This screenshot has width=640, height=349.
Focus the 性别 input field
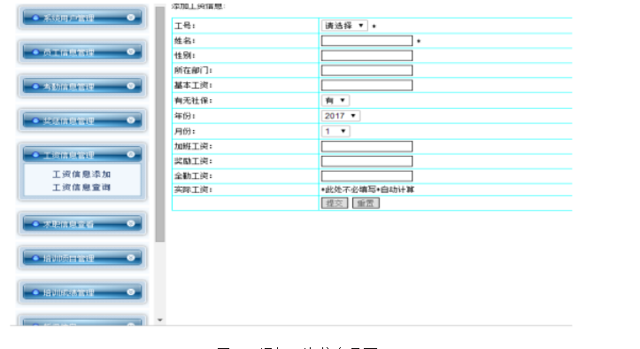[366, 55]
